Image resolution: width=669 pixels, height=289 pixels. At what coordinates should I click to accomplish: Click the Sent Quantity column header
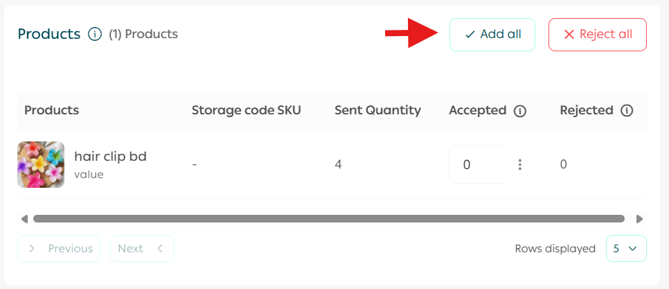(x=377, y=110)
